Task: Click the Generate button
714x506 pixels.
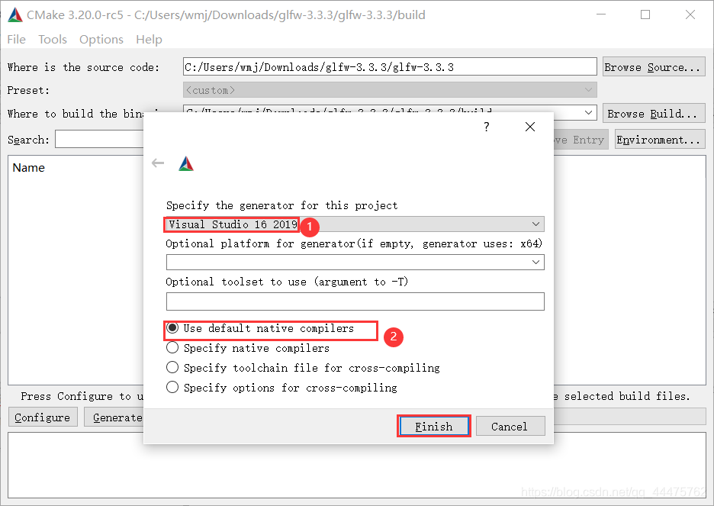Action: pos(114,417)
